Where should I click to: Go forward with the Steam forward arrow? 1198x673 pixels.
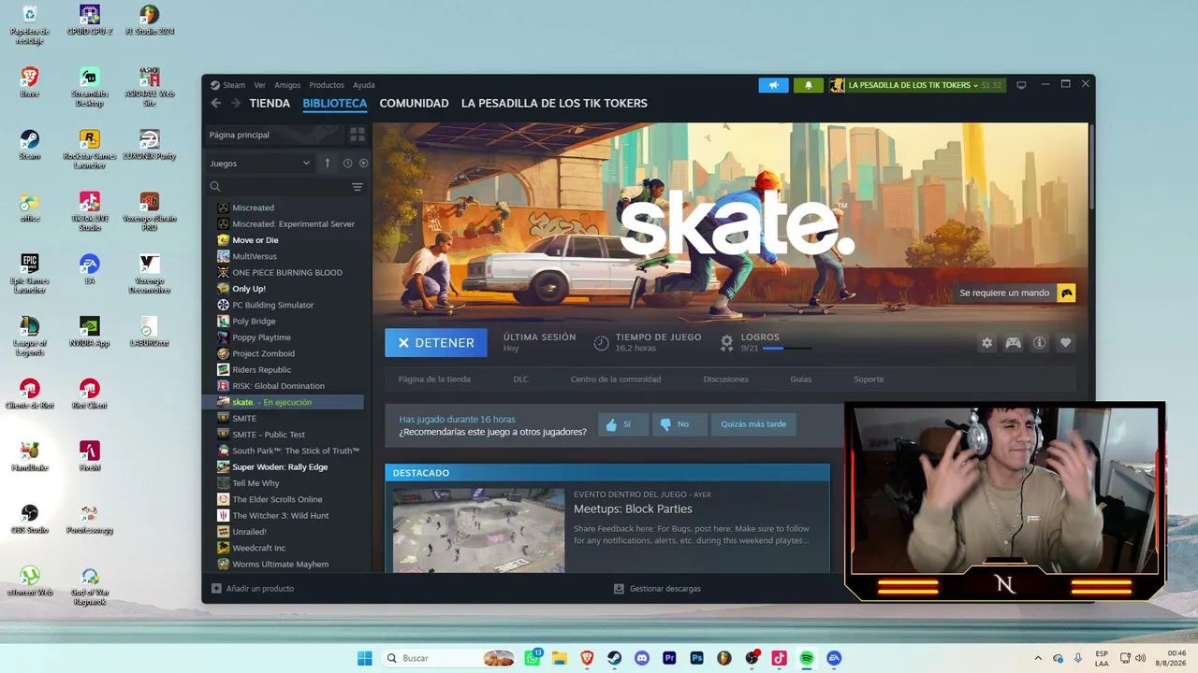pos(236,103)
